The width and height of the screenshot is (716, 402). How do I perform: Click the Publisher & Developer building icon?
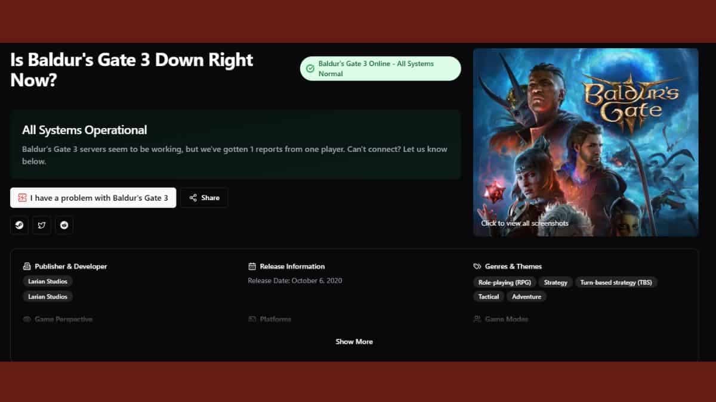point(26,266)
